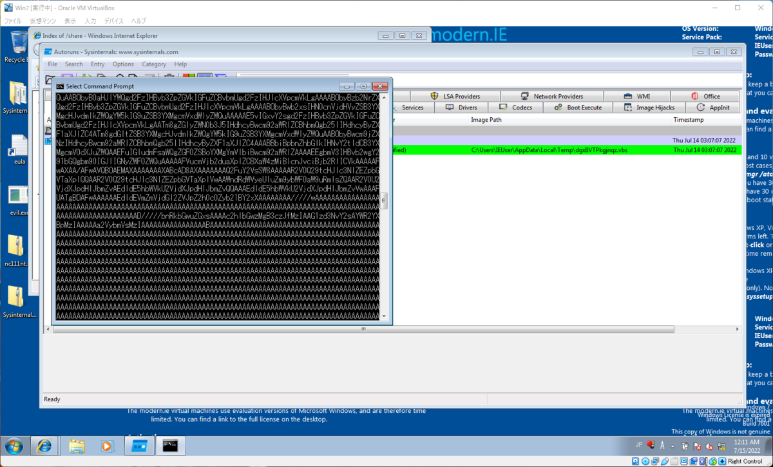Select the nc111nt folder on desktop
The width and height of the screenshot is (773, 467).
click(x=16, y=251)
